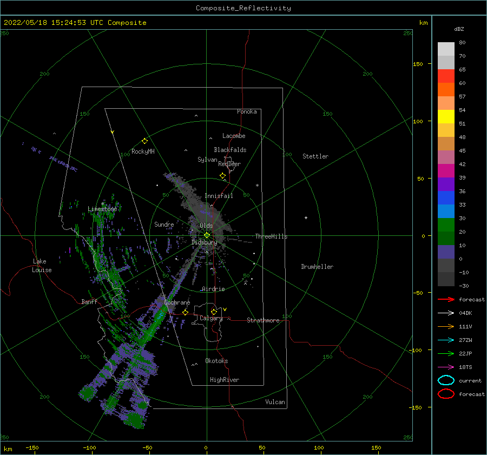Click the Okotoks town label
The image size is (487, 455).
(216, 361)
